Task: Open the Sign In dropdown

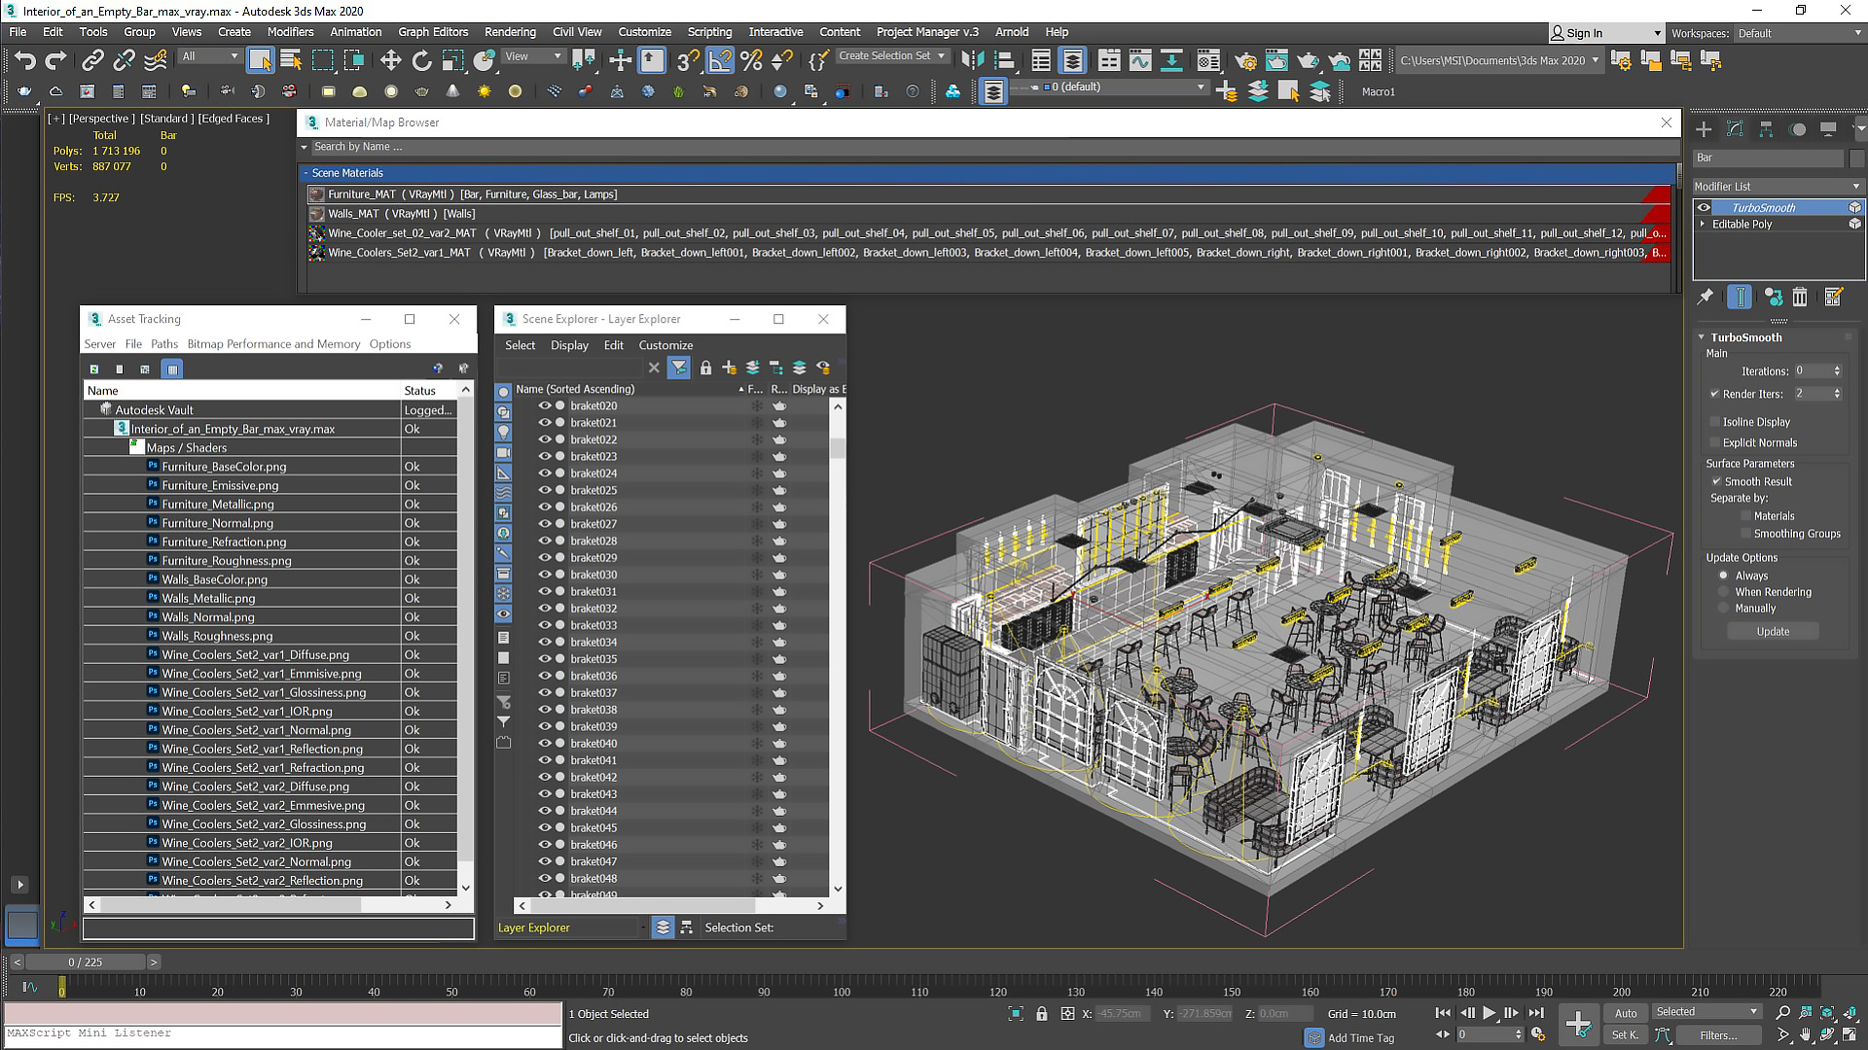Action: click(x=1606, y=33)
